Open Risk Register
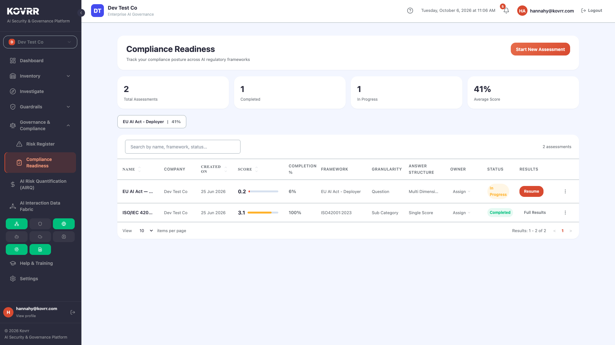The height and width of the screenshot is (345, 615). [40, 144]
